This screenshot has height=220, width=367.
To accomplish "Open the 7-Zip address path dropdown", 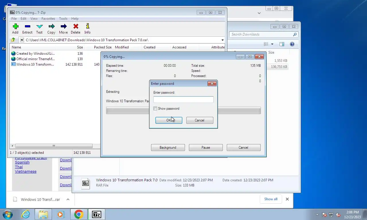I will 222,40.
